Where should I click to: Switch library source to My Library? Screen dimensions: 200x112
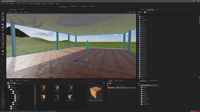click(18, 83)
